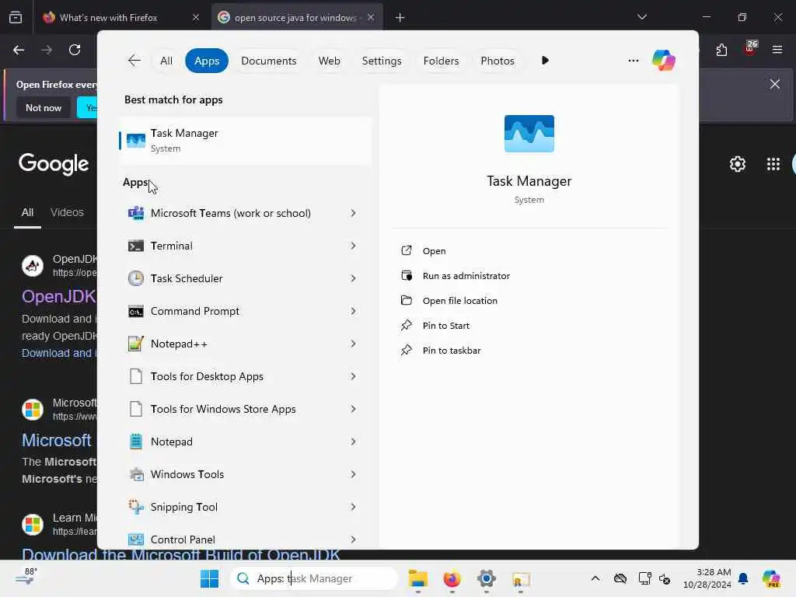Expand Tools for Windows Store Apps chevron
Image resolution: width=796 pixels, height=597 pixels.
354,409
